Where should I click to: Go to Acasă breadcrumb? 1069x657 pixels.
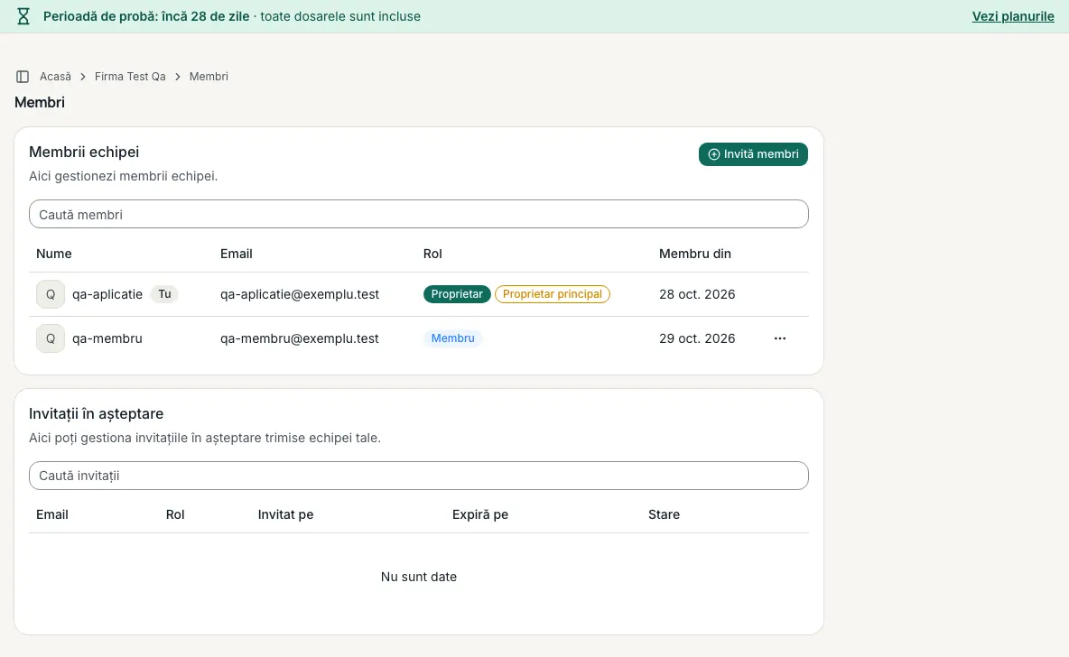point(55,77)
